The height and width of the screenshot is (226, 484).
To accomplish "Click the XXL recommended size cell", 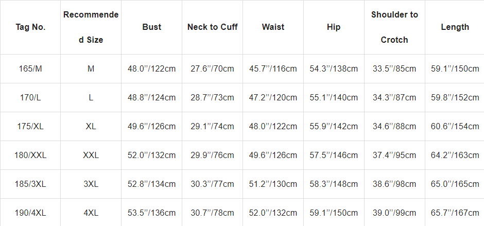I will (x=91, y=155).
